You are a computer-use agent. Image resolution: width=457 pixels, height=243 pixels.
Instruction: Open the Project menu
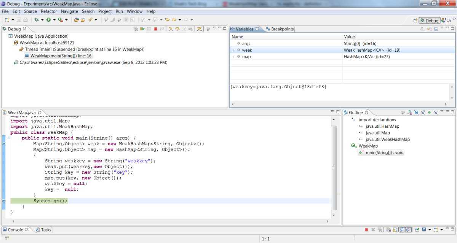coord(105,11)
